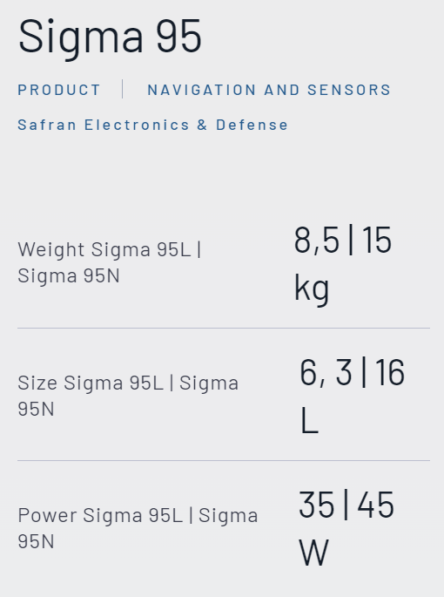Click the W unit under power value
This screenshot has width=444, height=597.
tap(313, 553)
